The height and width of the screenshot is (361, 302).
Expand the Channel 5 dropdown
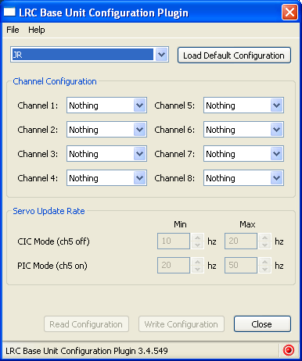coord(277,105)
